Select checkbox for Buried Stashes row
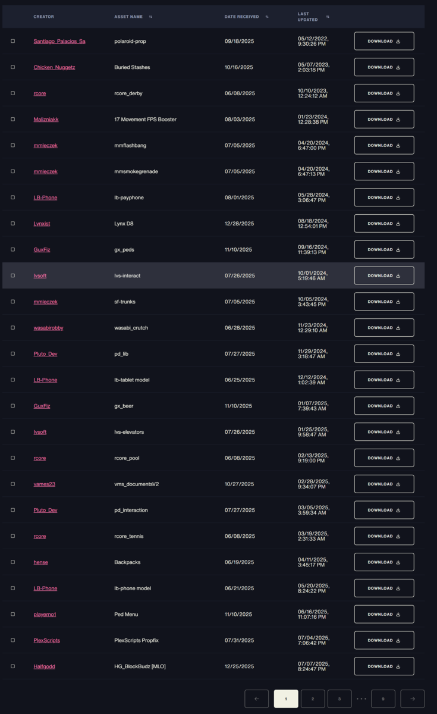 12,67
